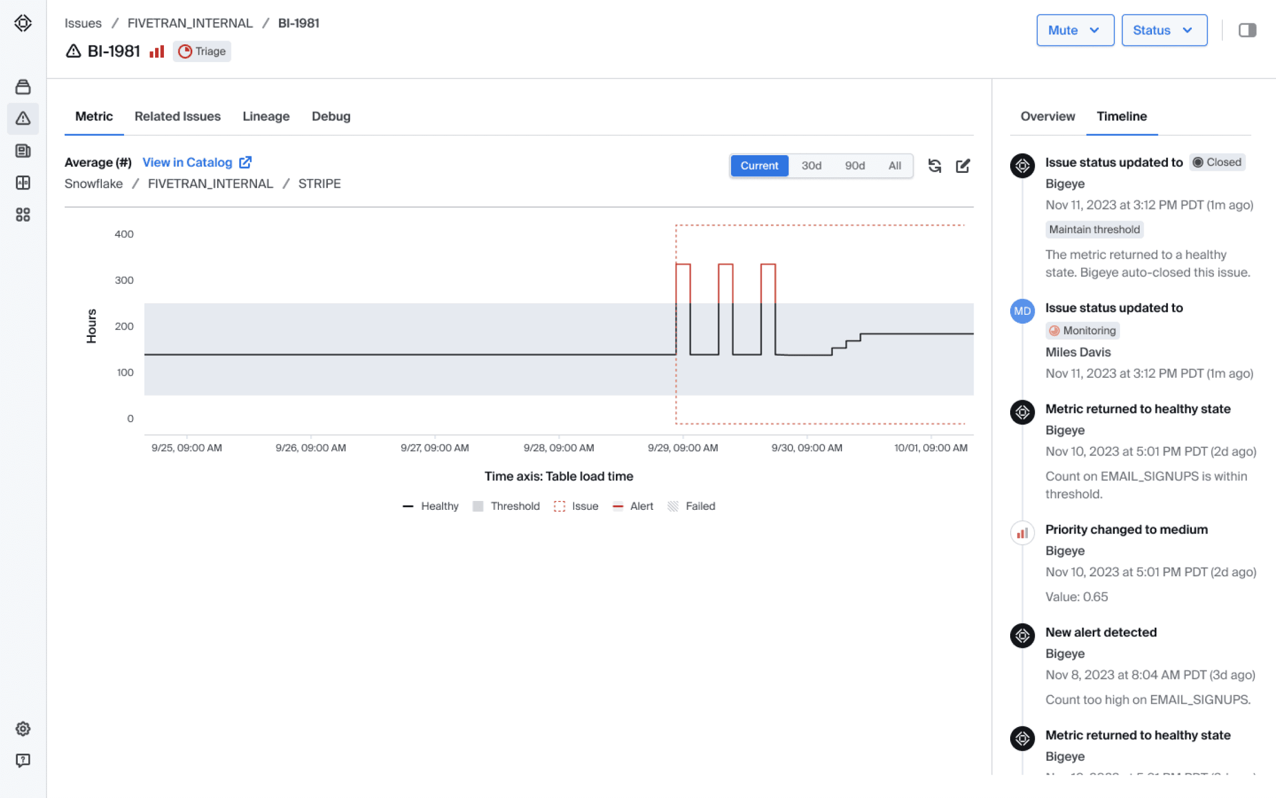Switch to the Metric tab
This screenshot has width=1276, height=798.
pyautogui.click(x=94, y=116)
